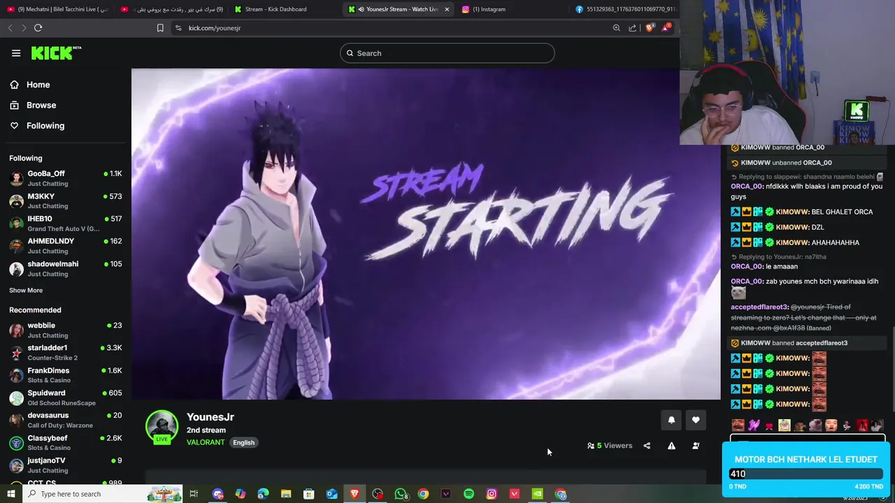This screenshot has width=895, height=503.
Task: Click the donation goal progress bar
Action: [x=806, y=474]
